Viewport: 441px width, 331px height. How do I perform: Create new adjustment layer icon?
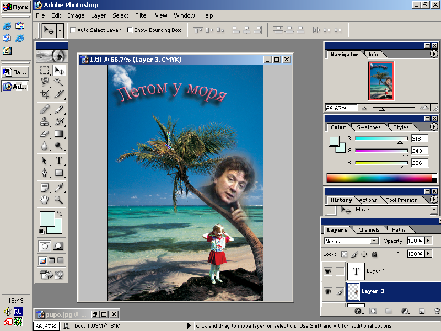tap(405, 311)
